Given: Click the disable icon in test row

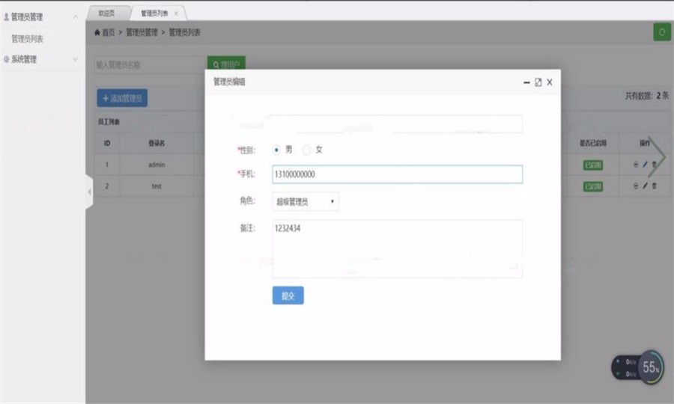Looking at the screenshot, I should tap(636, 186).
